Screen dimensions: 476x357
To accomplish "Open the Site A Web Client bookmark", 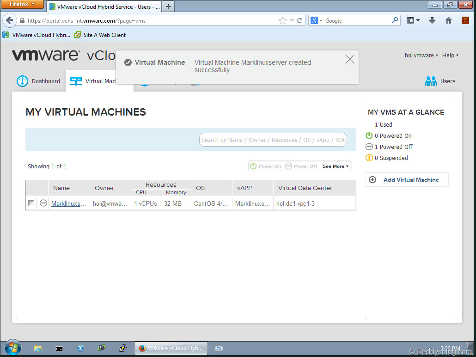I will pyautogui.click(x=100, y=35).
